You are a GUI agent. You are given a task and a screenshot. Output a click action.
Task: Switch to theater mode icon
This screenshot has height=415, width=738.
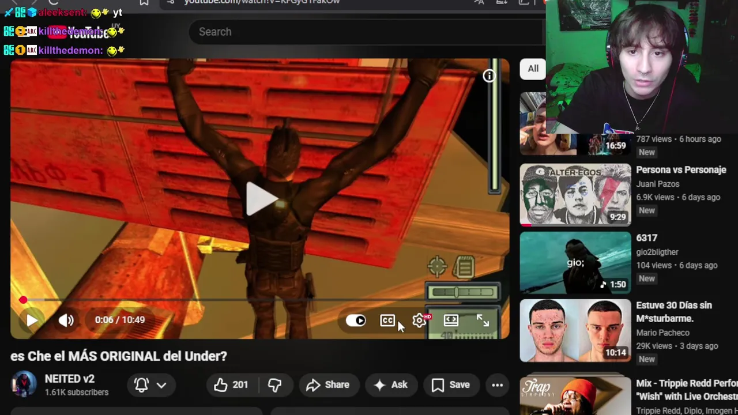(451, 320)
